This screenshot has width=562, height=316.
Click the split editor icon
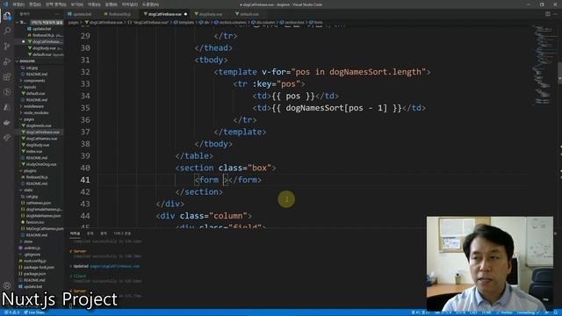point(548,14)
